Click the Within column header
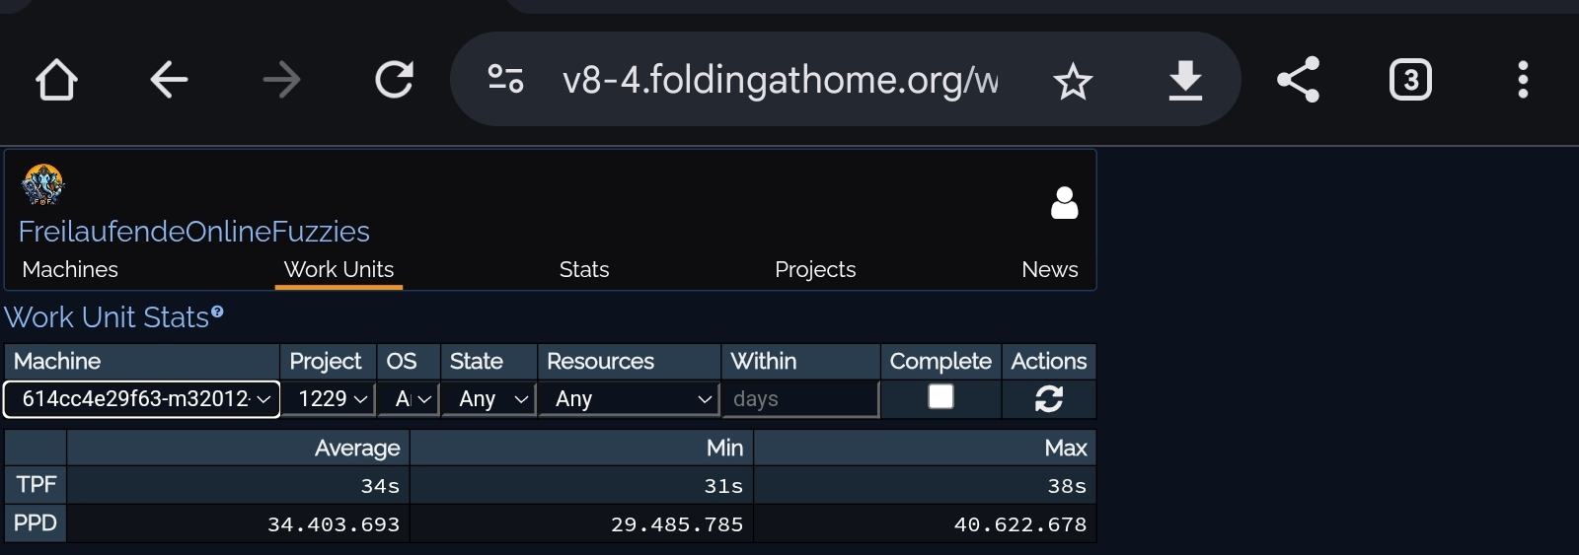Image resolution: width=1579 pixels, height=555 pixels. 800,361
